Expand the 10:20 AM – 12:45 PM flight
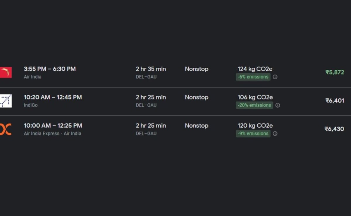This screenshot has height=216, width=351. click(53, 97)
